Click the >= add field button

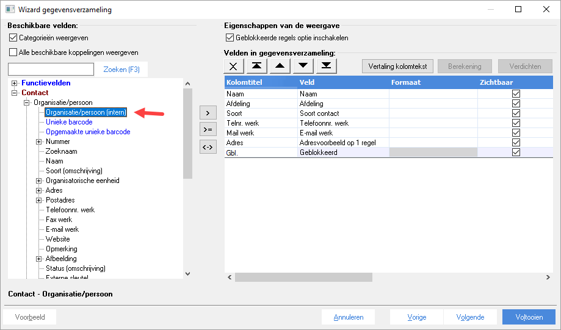coord(208,129)
